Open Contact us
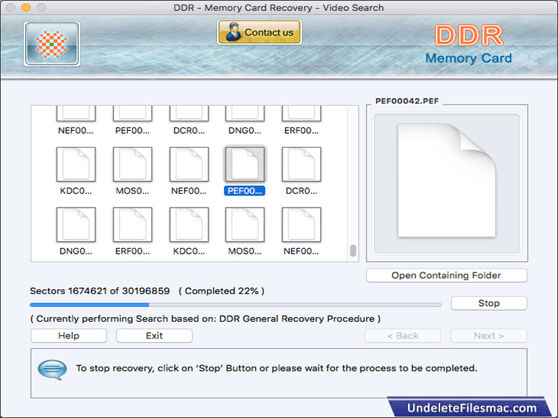The height and width of the screenshot is (418, 558). click(259, 32)
